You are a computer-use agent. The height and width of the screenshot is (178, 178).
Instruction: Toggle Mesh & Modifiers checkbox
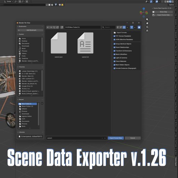point(114,54)
